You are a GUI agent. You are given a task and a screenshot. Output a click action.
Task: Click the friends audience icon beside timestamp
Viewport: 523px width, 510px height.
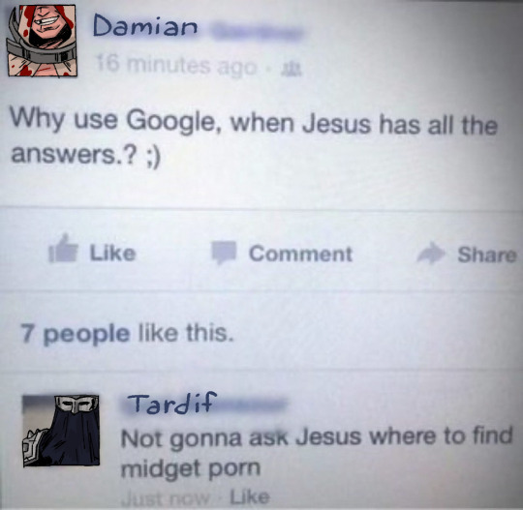(x=292, y=70)
